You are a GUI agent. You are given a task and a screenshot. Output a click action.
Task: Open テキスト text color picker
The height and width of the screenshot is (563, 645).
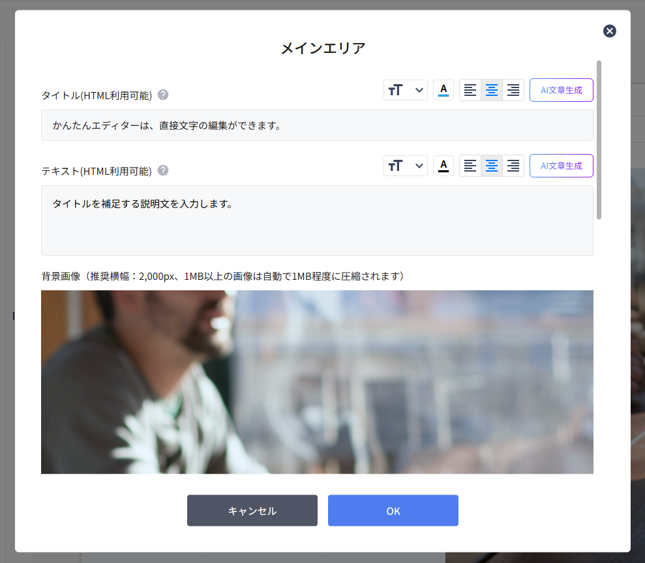pyautogui.click(x=443, y=166)
